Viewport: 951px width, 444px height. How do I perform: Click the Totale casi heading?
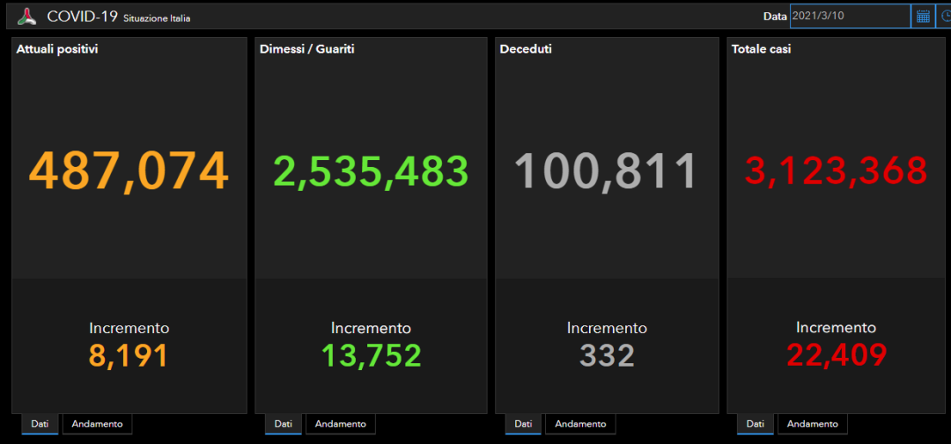click(761, 49)
